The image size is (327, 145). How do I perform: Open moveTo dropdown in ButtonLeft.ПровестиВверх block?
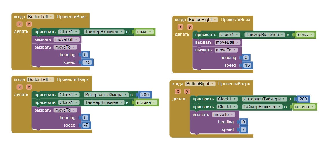tap(74, 110)
